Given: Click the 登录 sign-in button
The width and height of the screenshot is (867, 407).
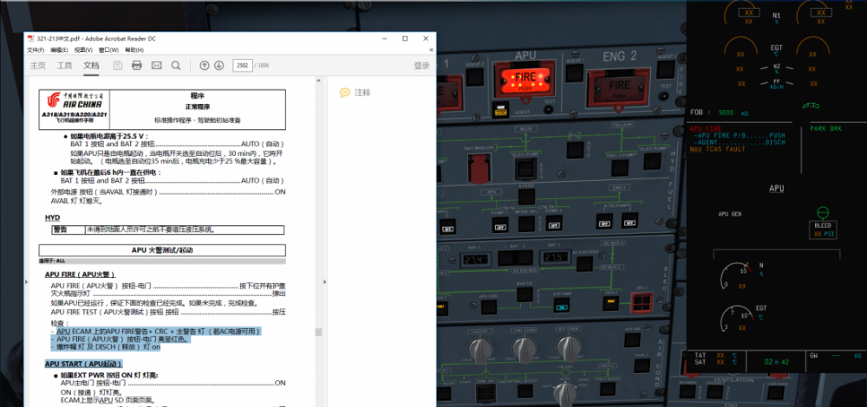Looking at the screenshot, I should pos(421,65).
